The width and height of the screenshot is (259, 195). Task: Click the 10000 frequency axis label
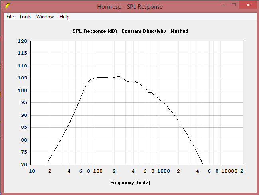click(x=229, y=171)
